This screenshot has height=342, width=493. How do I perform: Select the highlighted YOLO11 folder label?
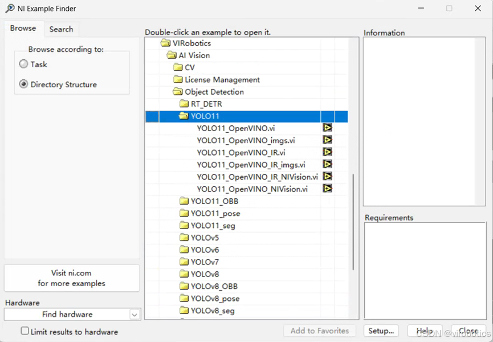coord(205,116)
